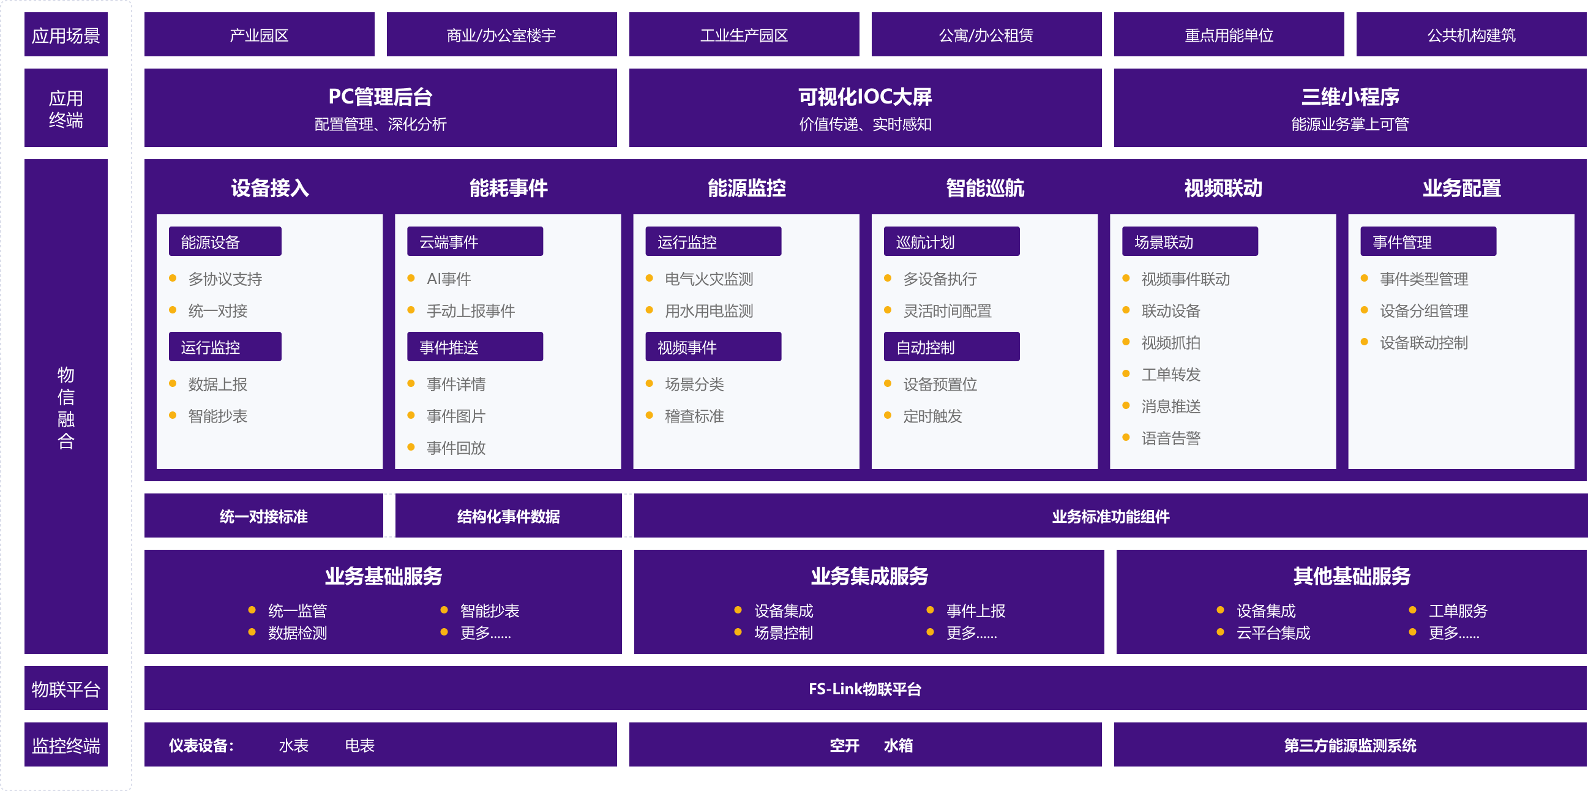Select the 能耗事件 column heading
Screen dimensions: 1588x791
(508, 188)
